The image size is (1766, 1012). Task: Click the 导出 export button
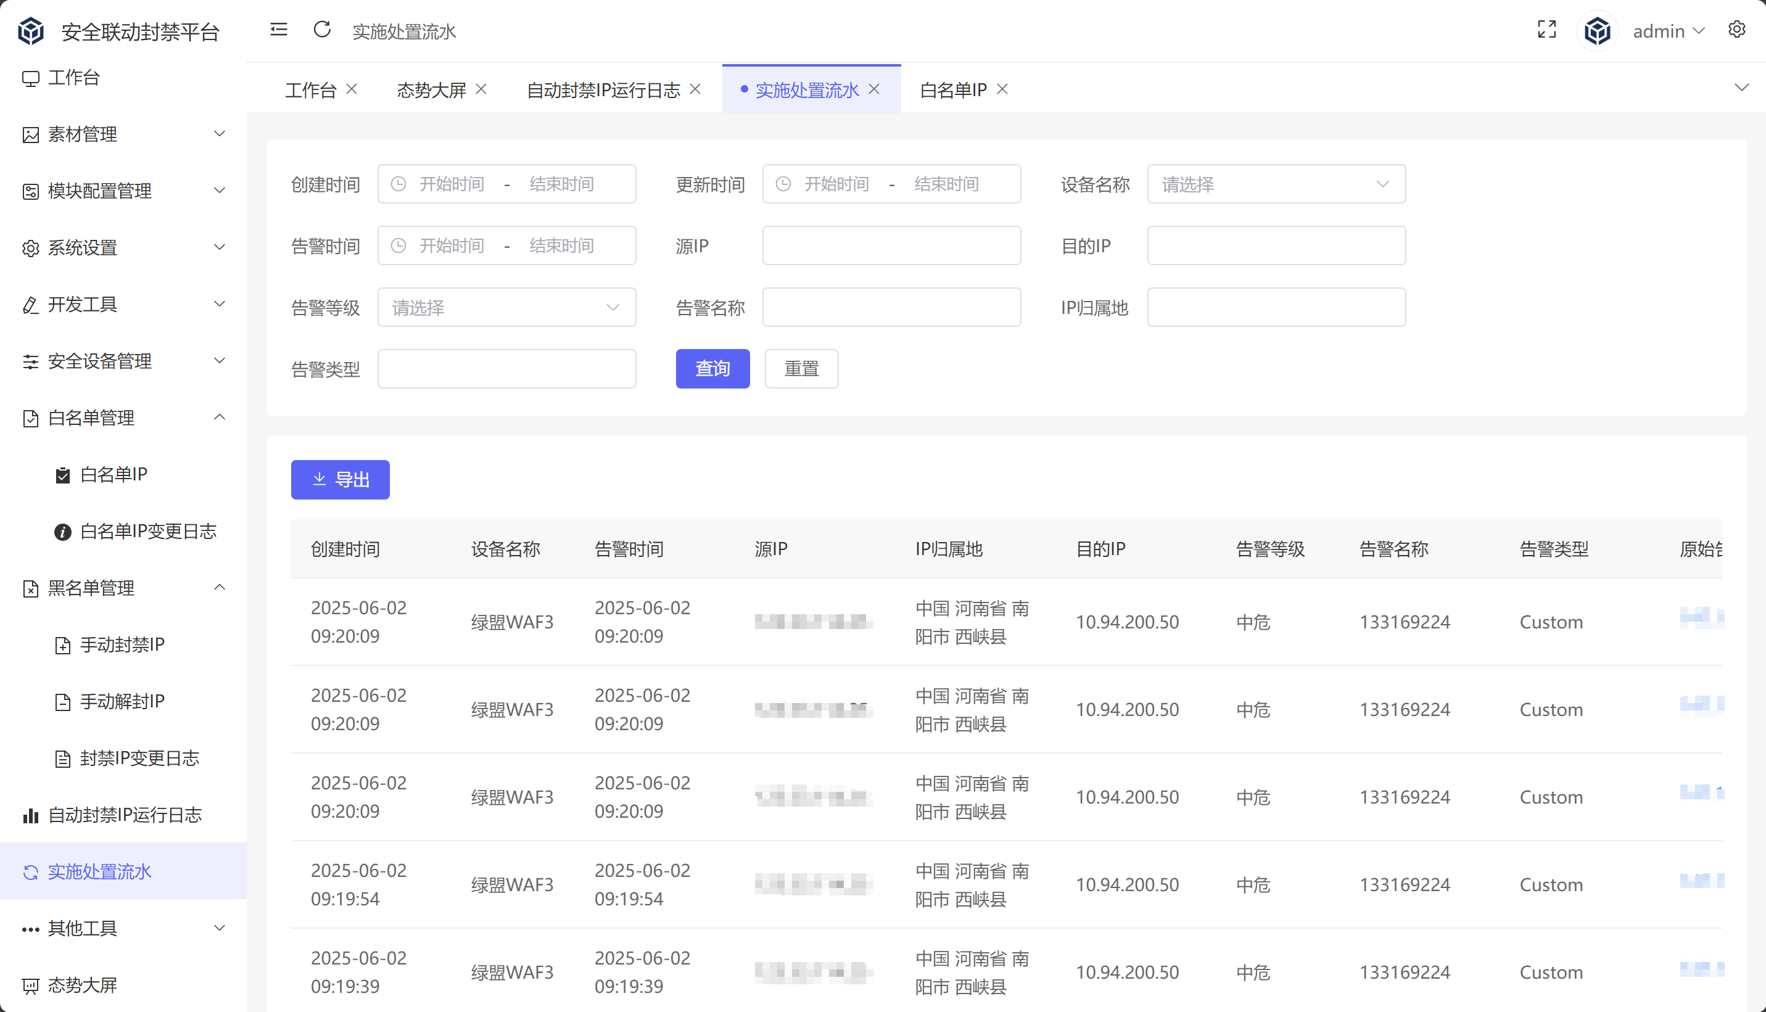click(x=340, y=480)
